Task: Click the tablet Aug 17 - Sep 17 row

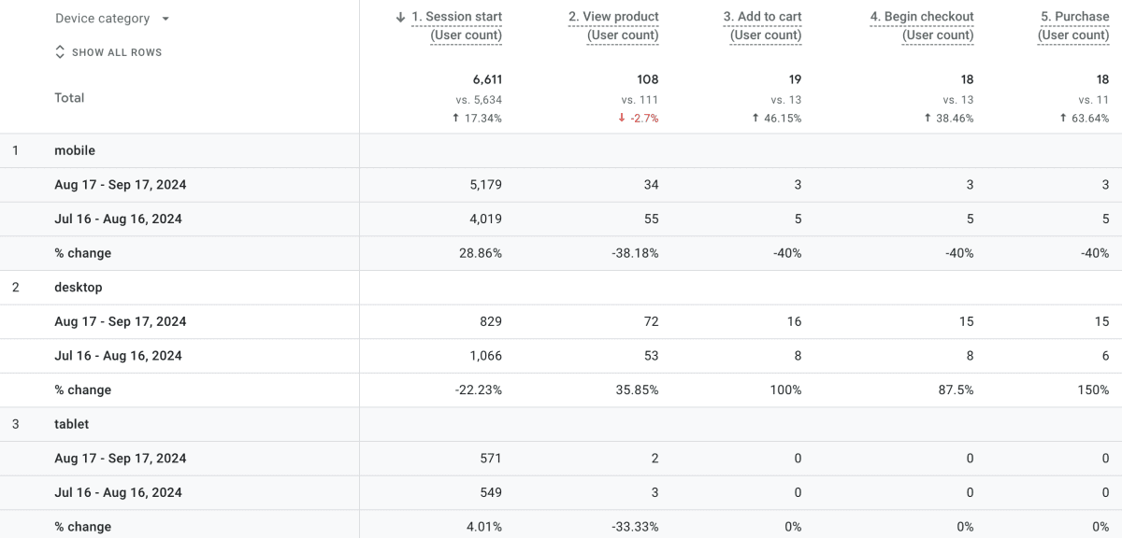Action: tap(120, 459)
